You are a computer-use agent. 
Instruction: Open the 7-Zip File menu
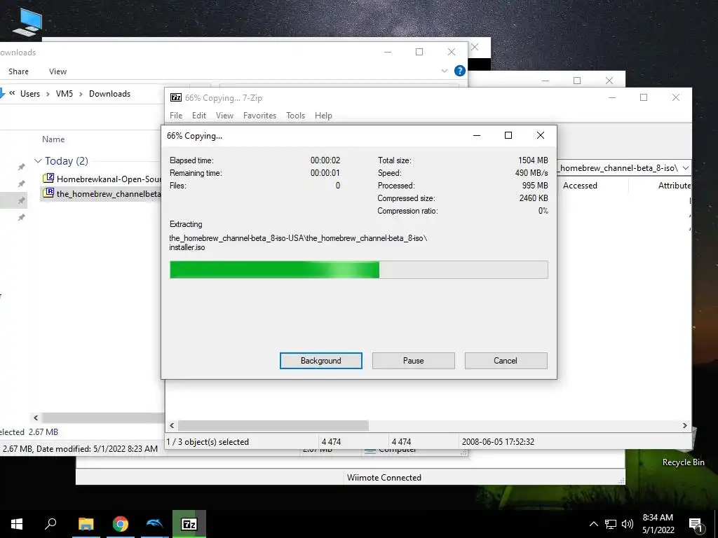[176, 116]
